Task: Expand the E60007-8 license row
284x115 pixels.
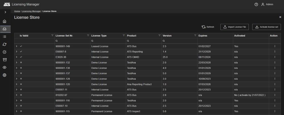Action: coord(16,52)
